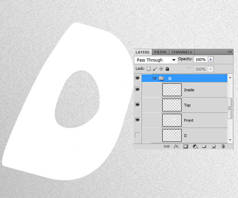Image resolution: width=238 pixels, height=198 pixels.
Task: Select the Top layer thumbnail
Action: click(172, 105)
